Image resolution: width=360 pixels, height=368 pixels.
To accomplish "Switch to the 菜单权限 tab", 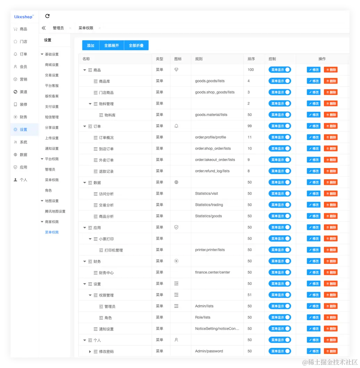I will [x=86, y=28].
